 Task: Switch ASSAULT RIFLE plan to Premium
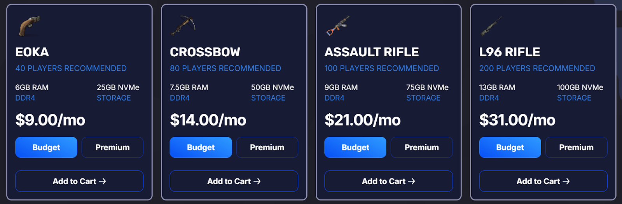pyautogui.click(x=422, y=147)
